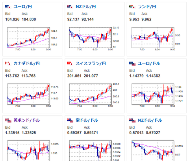Image resolution: width=189 pixels, height=161 pixels.
Task: Click the Euro/Dollar flag icon
Action: (132, 64)
